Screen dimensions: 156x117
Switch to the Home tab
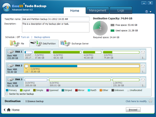(75, 10)
